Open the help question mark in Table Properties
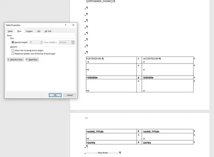This screenshot has width=214, height=157. point(65,25)
